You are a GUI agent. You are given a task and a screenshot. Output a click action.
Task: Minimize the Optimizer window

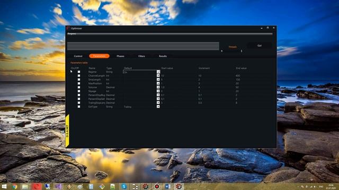[262, 28]
